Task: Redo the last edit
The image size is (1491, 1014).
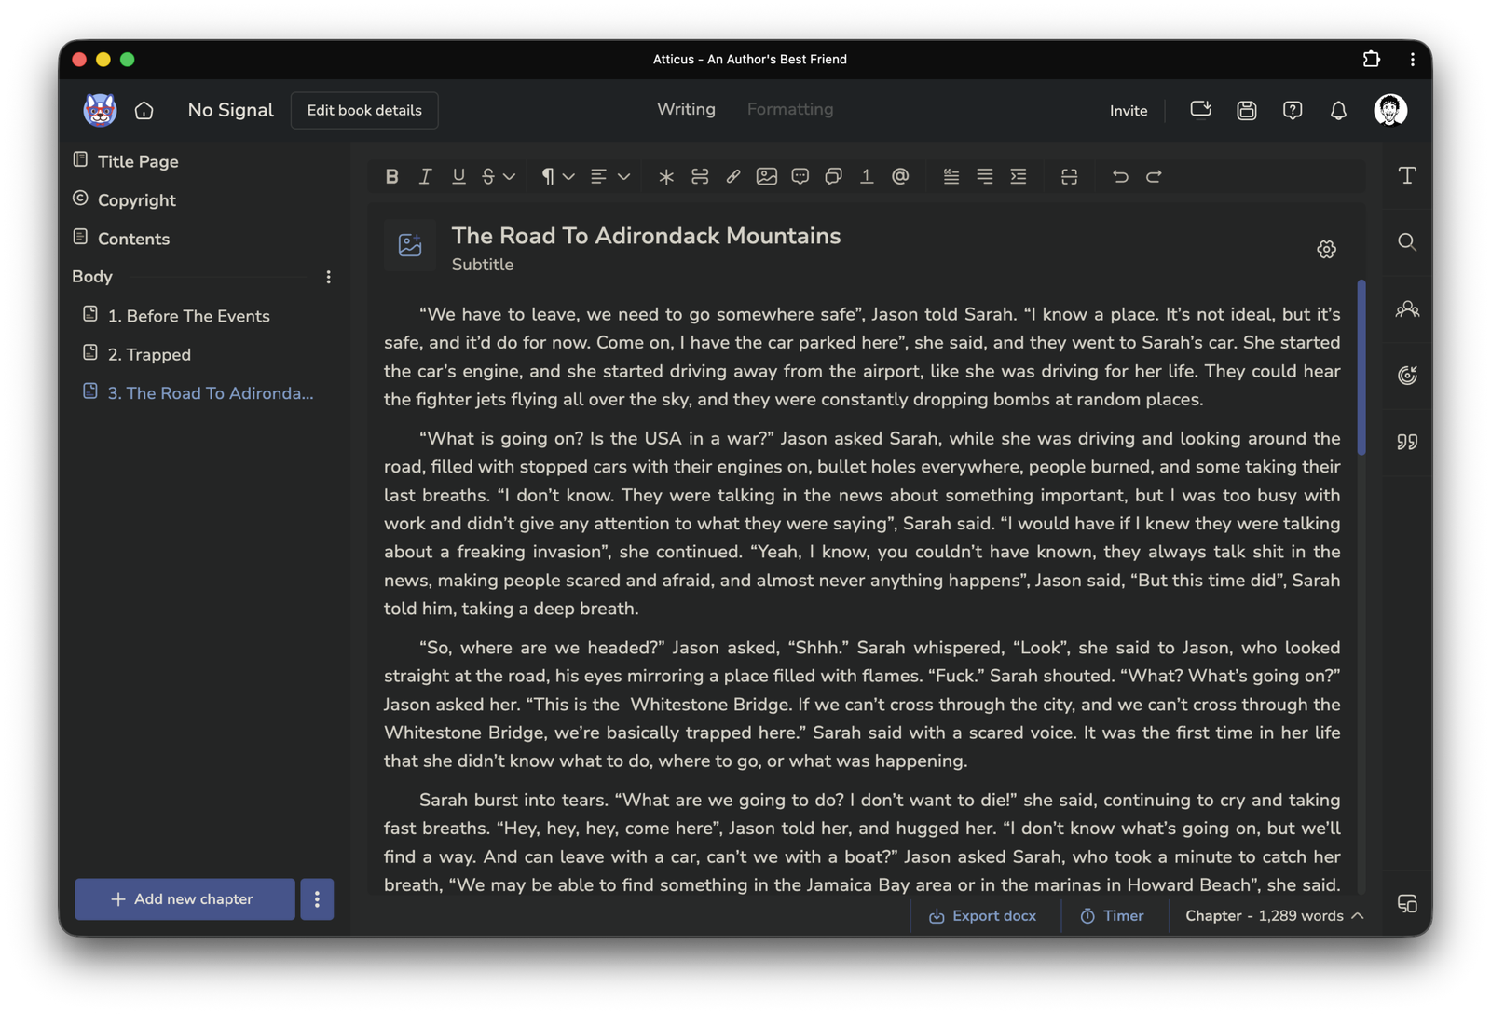Action: [x=1154, y=176]
